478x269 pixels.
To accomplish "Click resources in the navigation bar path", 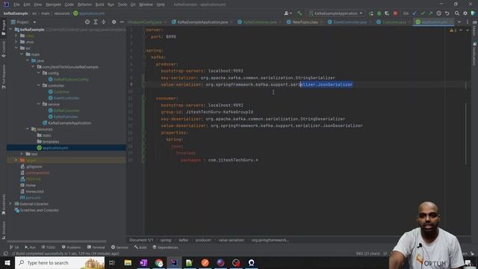I will point(62,13).
